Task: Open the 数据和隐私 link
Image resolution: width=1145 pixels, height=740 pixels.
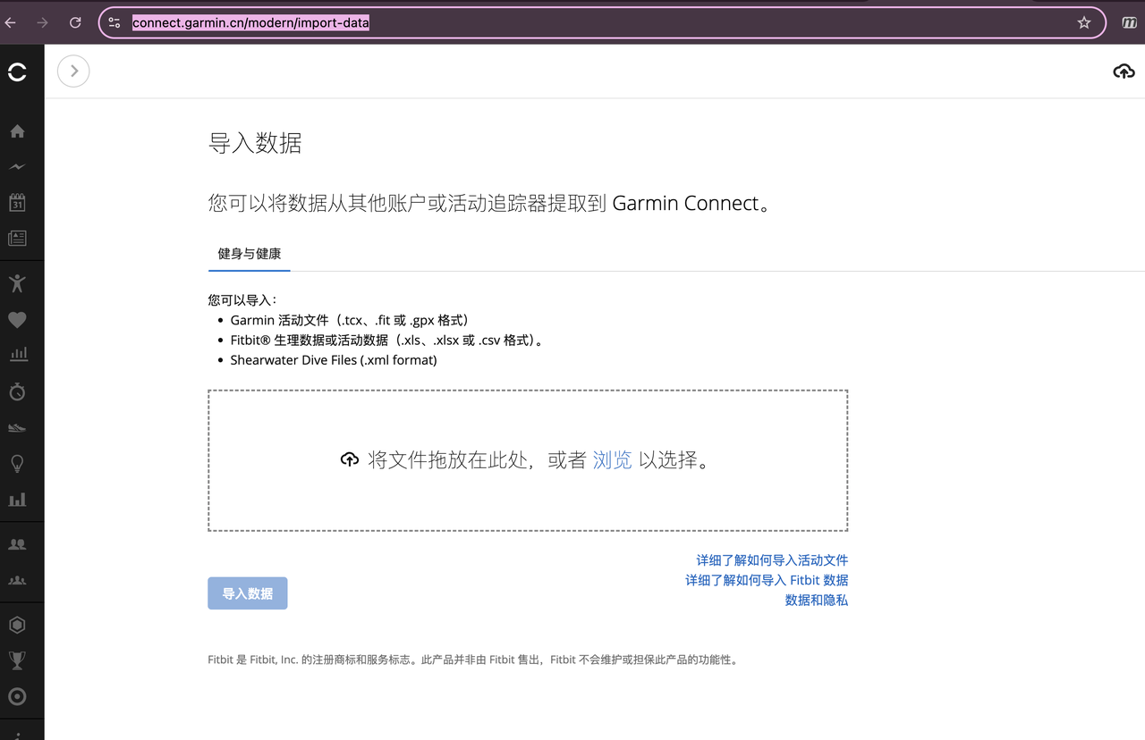Action: point(817,600)
